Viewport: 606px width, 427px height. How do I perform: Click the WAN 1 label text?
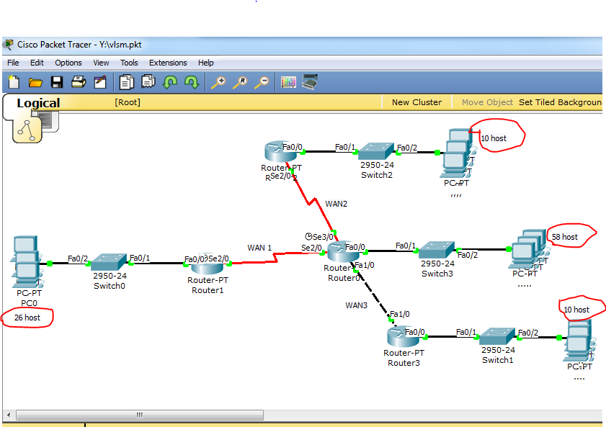(259, 248)
